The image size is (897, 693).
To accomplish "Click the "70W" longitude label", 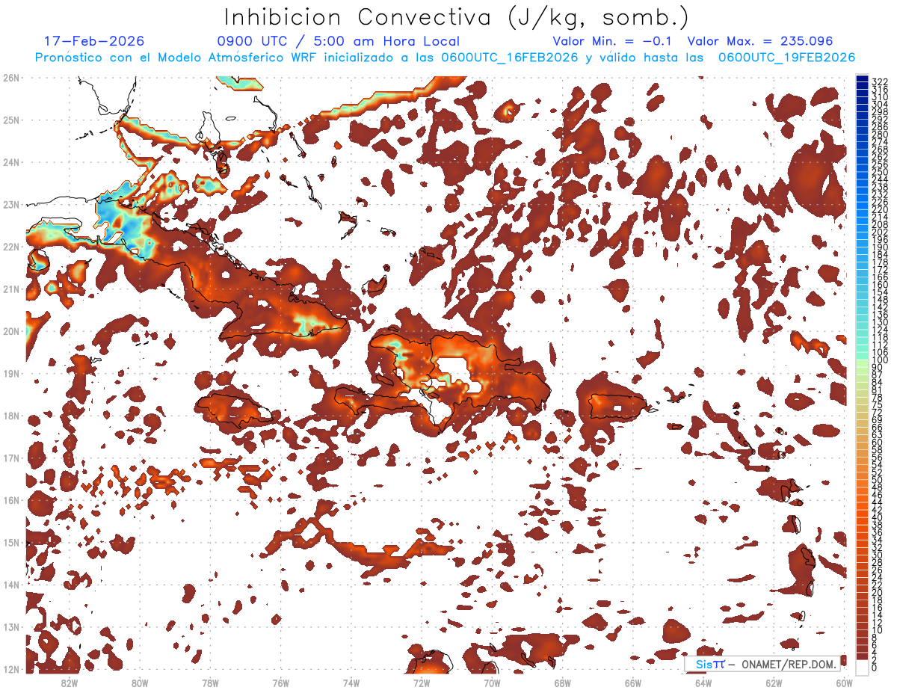I will pyautogui.click(x=492, y=683).
